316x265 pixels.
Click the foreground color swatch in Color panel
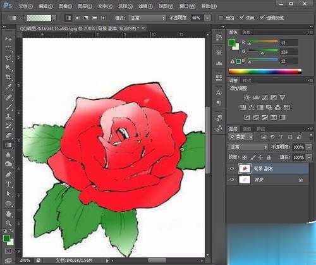click(232, 43)
